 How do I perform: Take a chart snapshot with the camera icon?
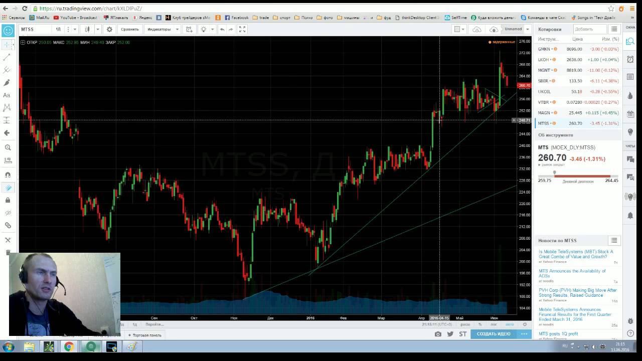[x=438, y=334]
